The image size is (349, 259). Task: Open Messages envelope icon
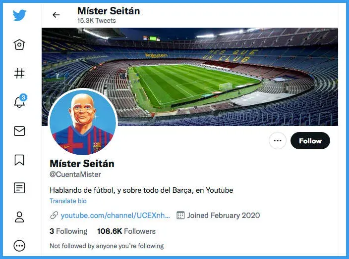coord(19,131)
